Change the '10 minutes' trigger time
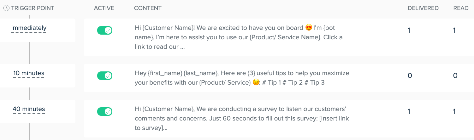474x140 pixels. point(29,73)
